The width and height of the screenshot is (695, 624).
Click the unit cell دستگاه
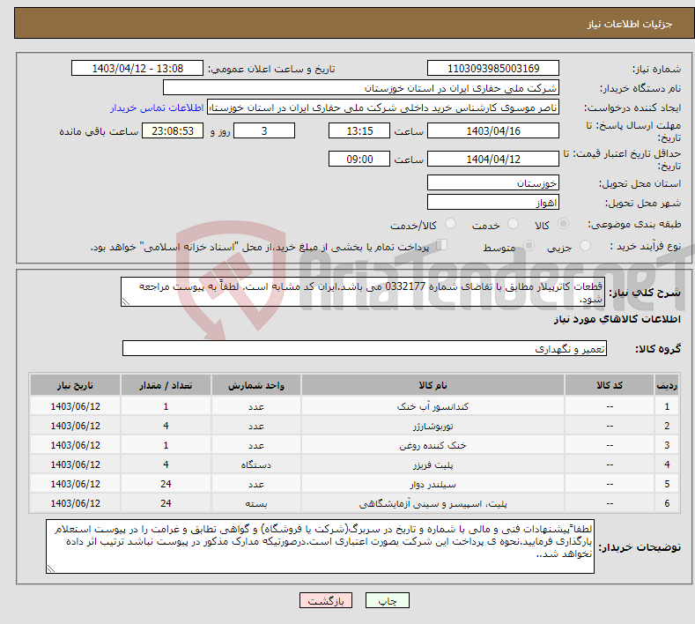point(256,464)
